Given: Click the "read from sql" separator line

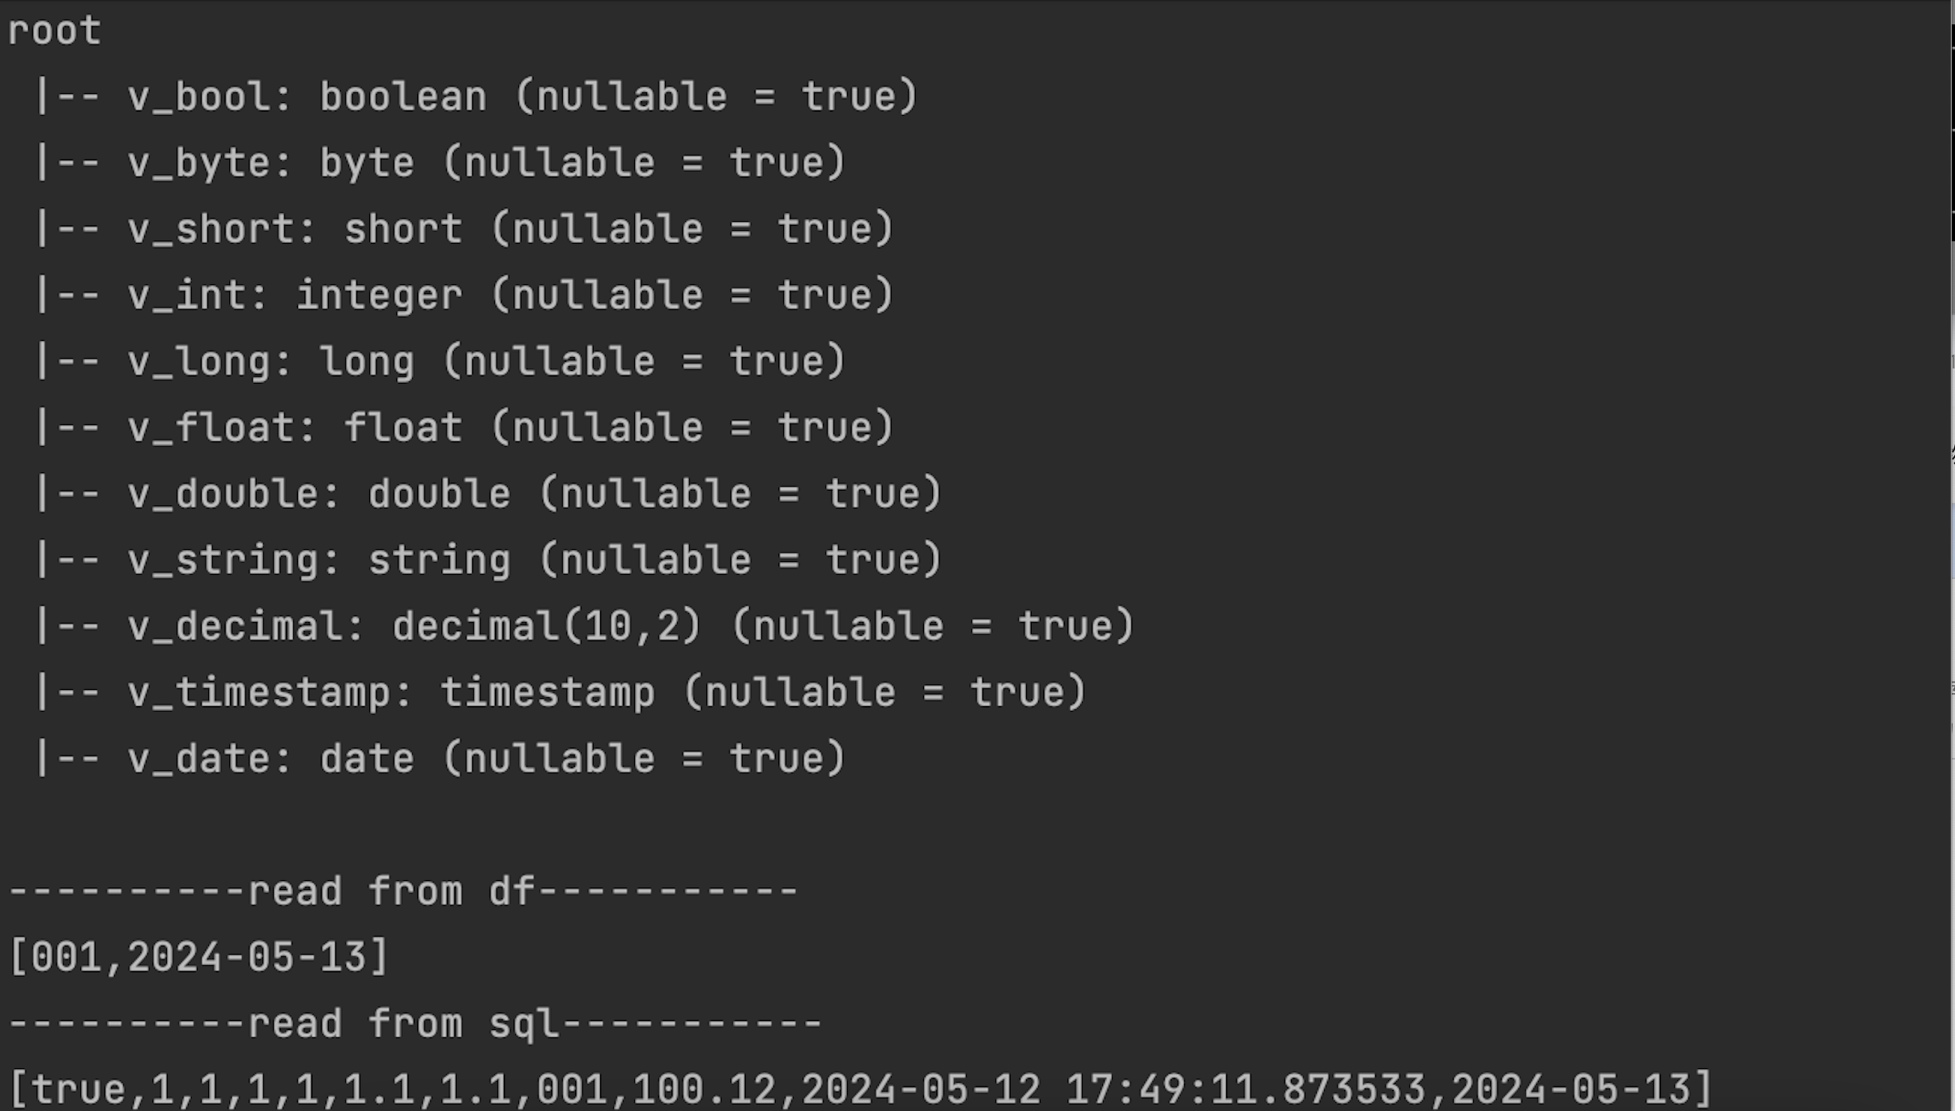Looking at the screenshot, I should pos(415,1024).
